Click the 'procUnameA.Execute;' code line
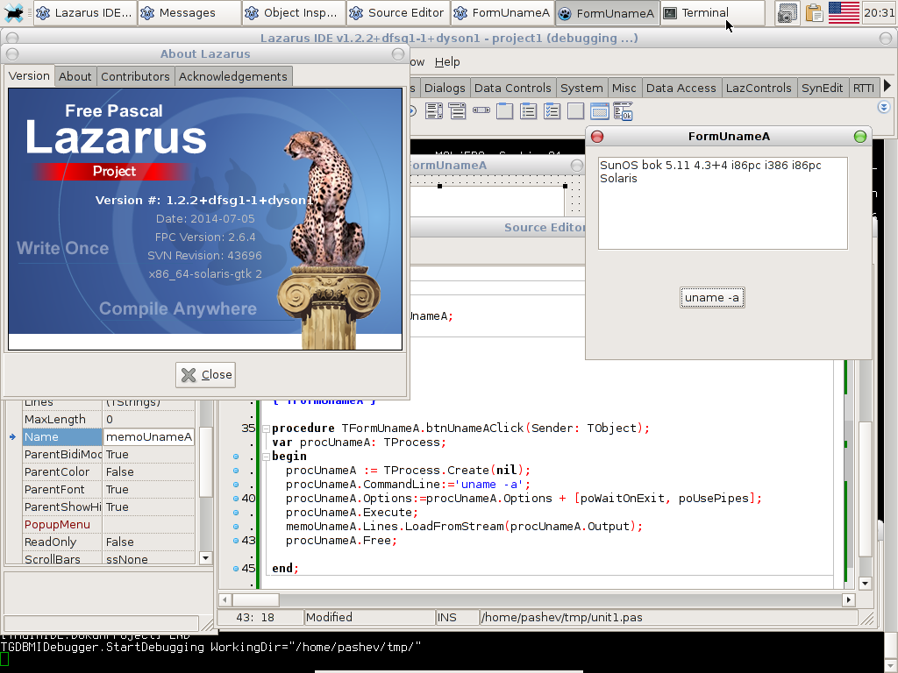Screen dimensions: 898x673 click(352, 512)
